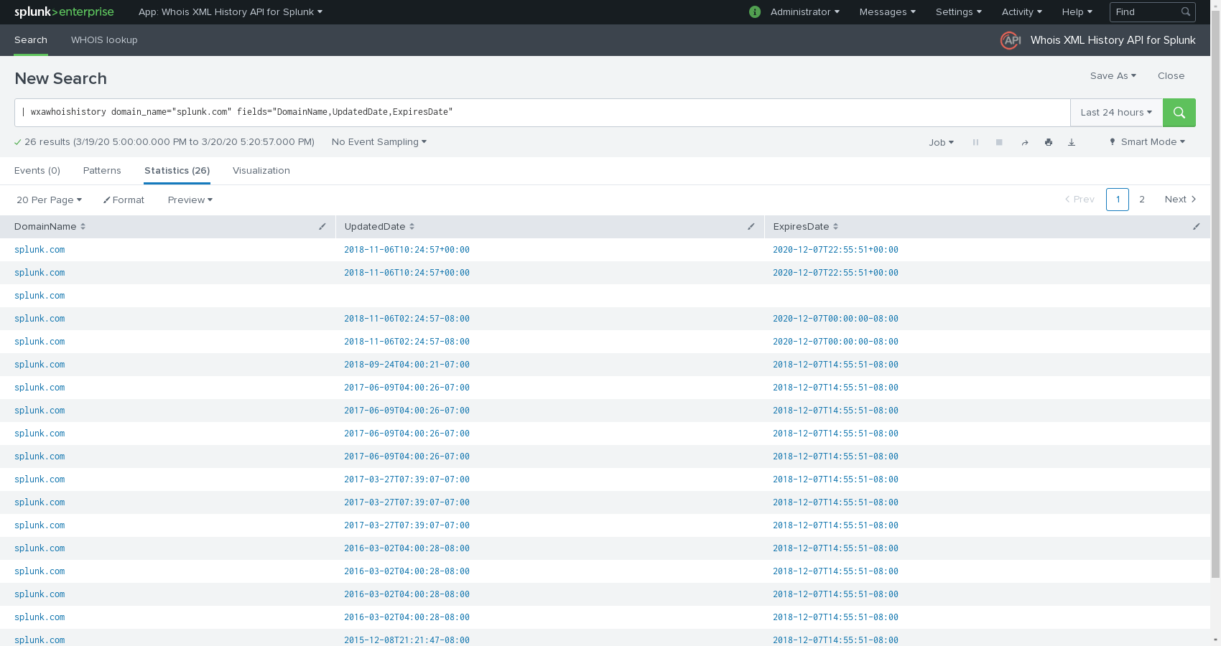Image resolution: width=1221 pixels, height=646 pixels.
Task: Sort by ExpiresDate column
Action: point(806,227)
